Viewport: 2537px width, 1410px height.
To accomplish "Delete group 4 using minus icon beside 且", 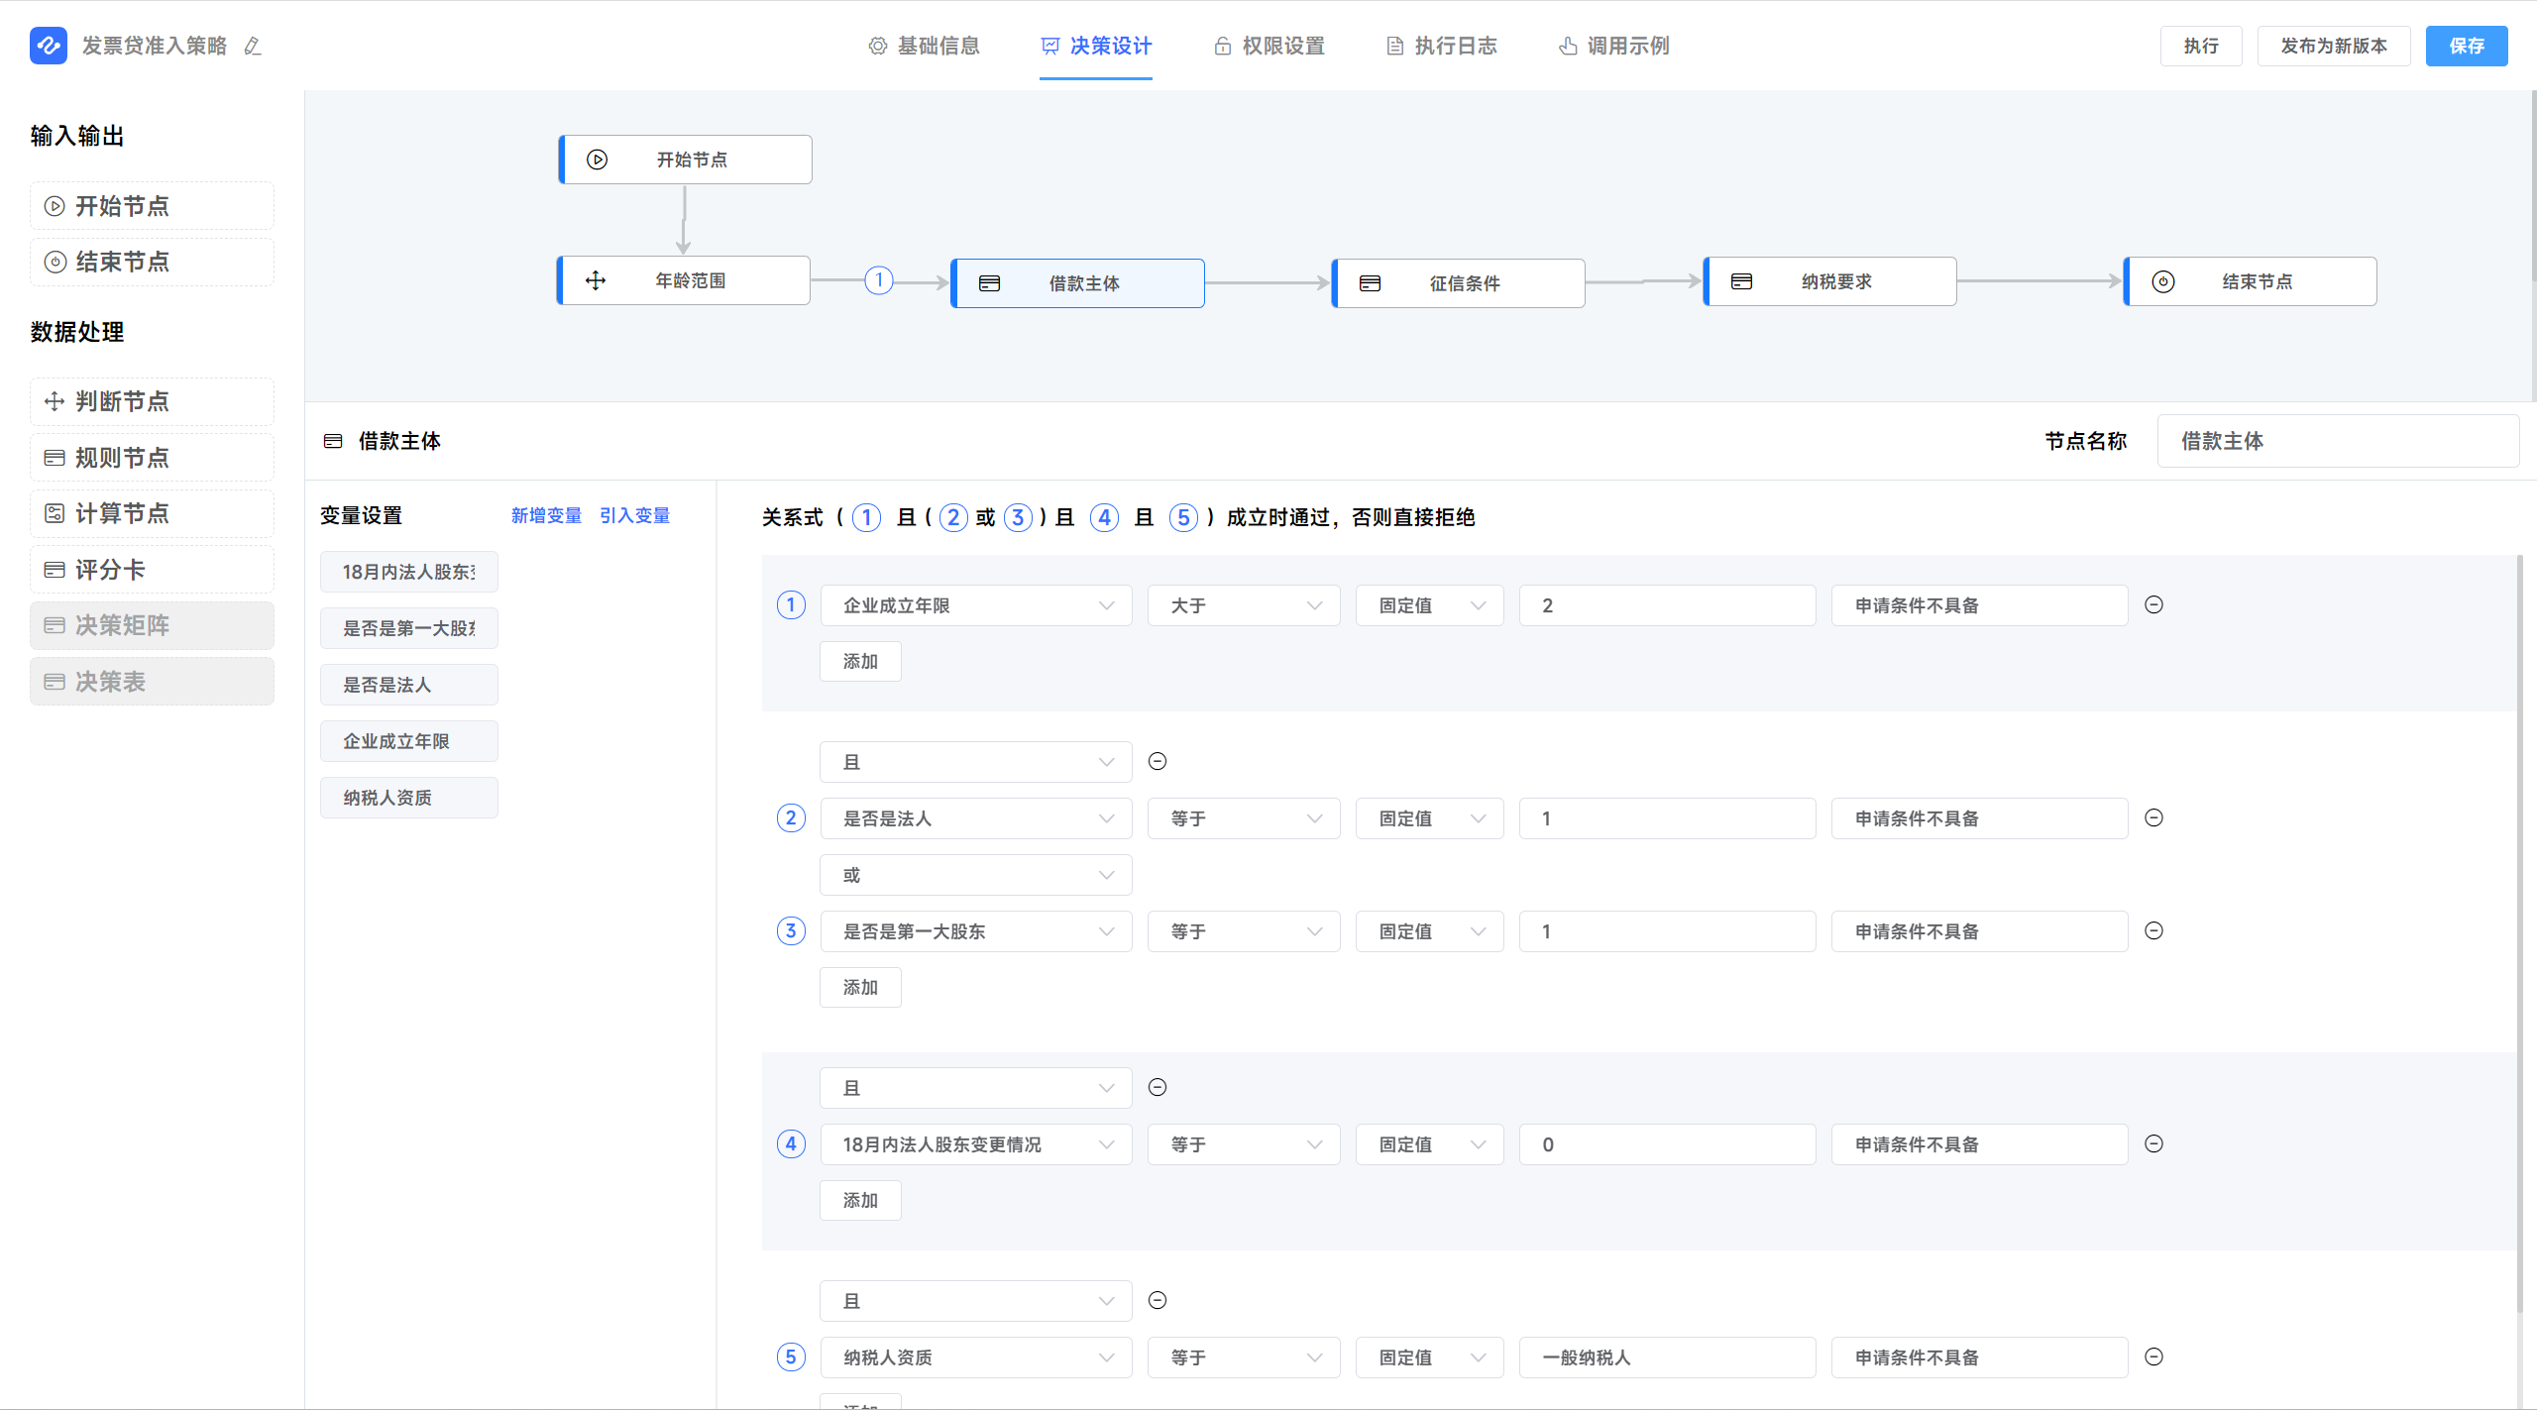I will pyautogui.click(x=1158, y=1087).
